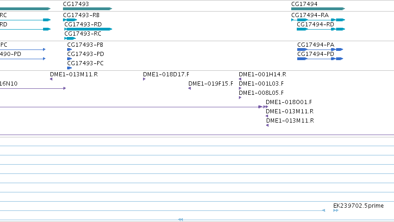Select the purple arrow under DME1-019F15.F
The image size is (394, 222).
pyautogui.click(x=190, y=88)
